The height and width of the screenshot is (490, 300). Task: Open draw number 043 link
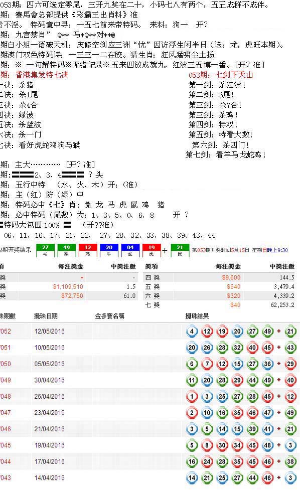click(x=6, y=477)
